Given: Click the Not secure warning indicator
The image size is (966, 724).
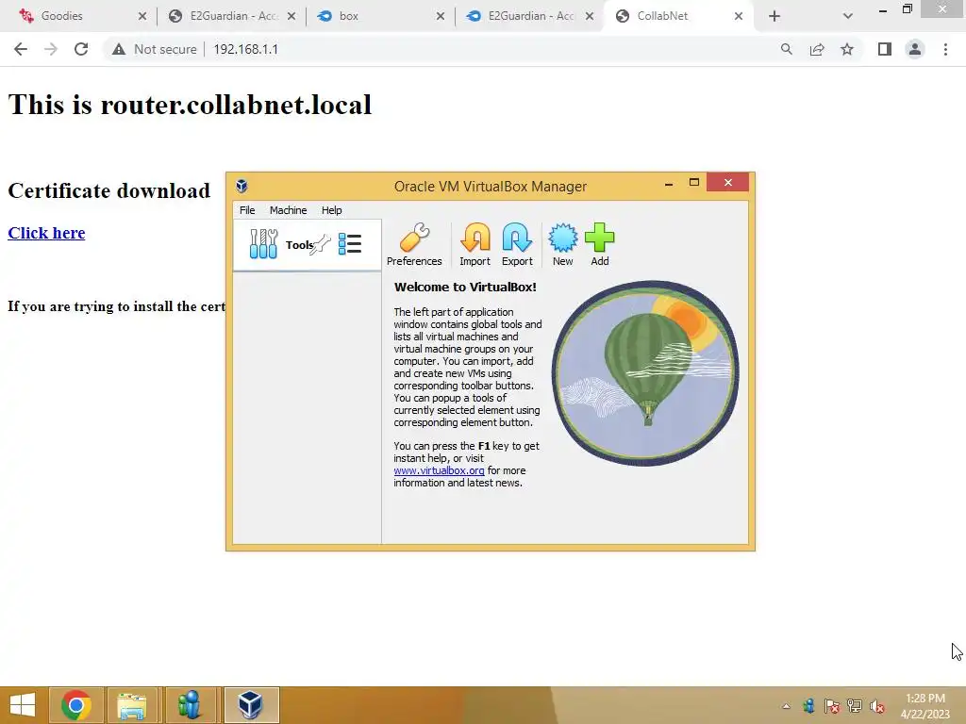Looking at the screenshot, I should (154, 49).
